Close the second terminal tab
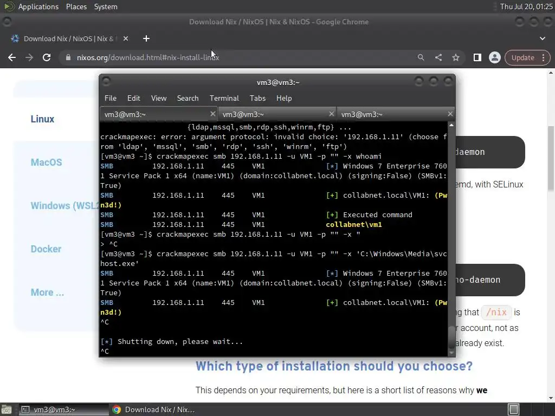Viewport: 555px width, 416px height. coord(331,114)
